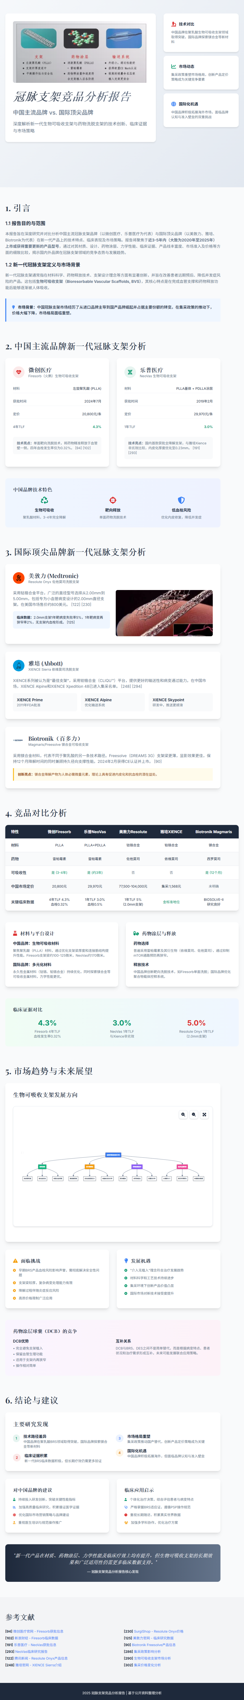
Task: Click the XIENCE Skypoint product card
Action: pyautogui.click(x=181, y=702)
